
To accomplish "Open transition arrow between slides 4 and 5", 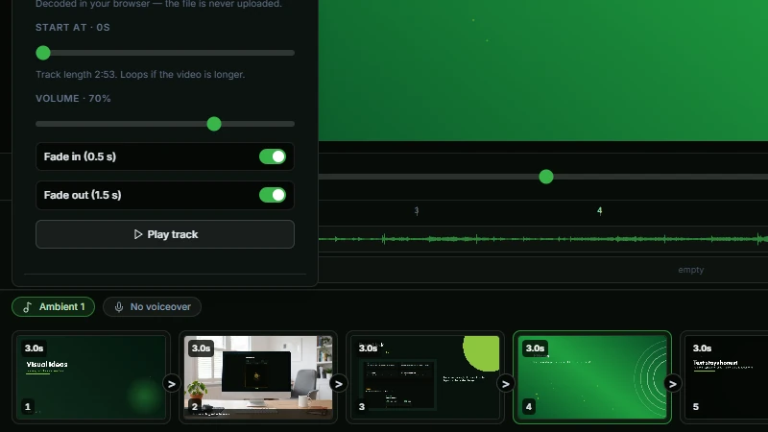I will click(x=673, y=384).
